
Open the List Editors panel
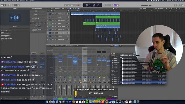(175, 5)
